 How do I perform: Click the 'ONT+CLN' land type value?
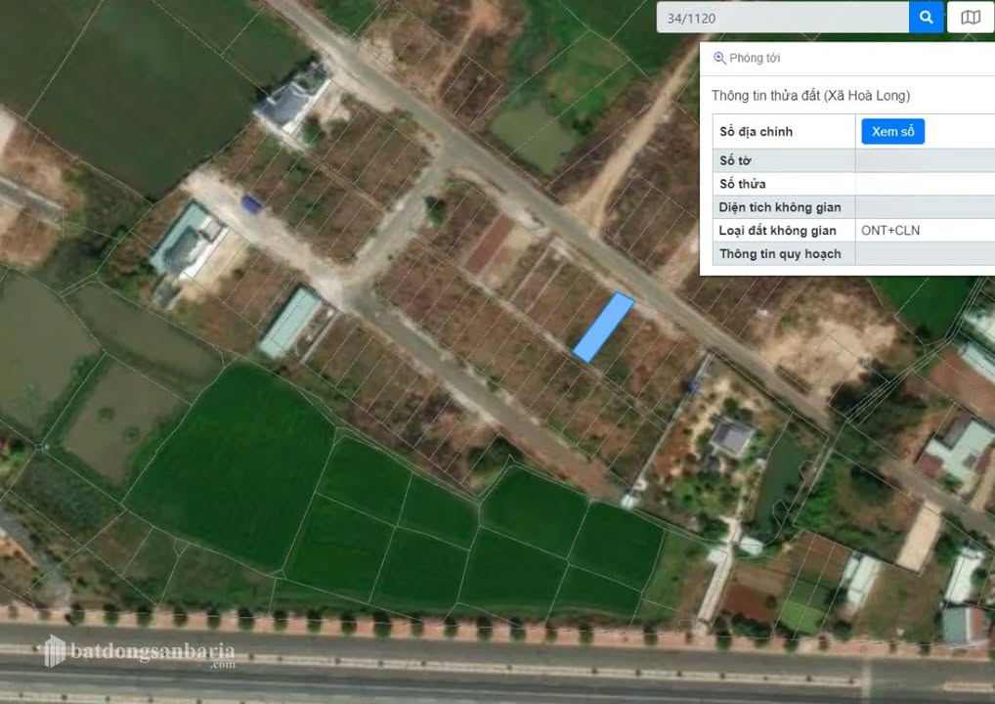point(889,231)
